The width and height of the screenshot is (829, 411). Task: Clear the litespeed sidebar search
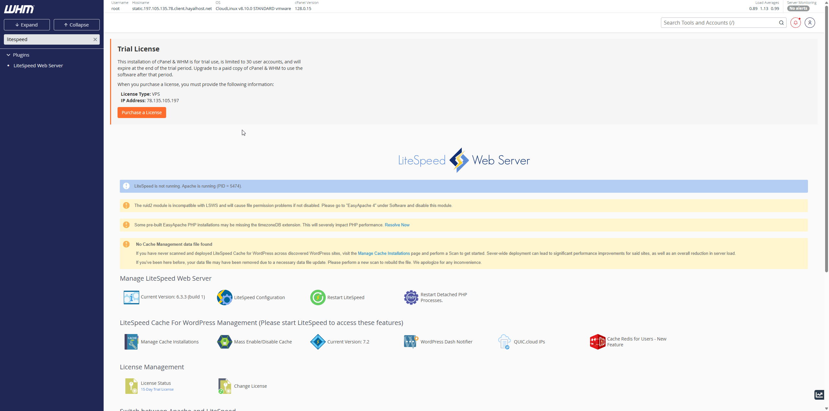tap(95, 39)
